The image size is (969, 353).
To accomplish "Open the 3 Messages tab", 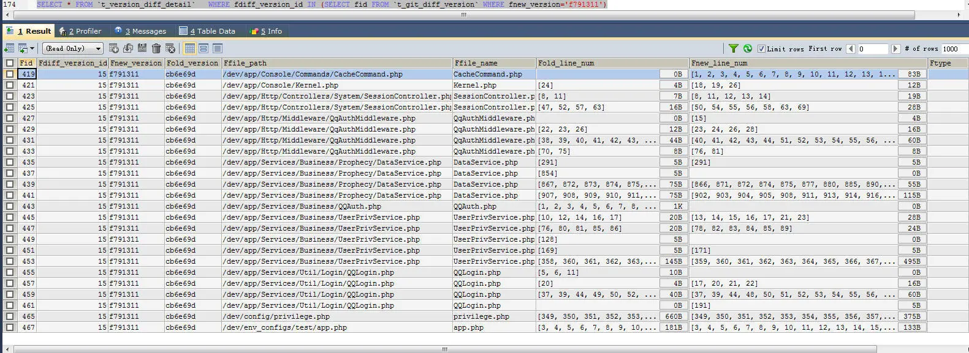I will pyautogui.click(x=140, y=31).
